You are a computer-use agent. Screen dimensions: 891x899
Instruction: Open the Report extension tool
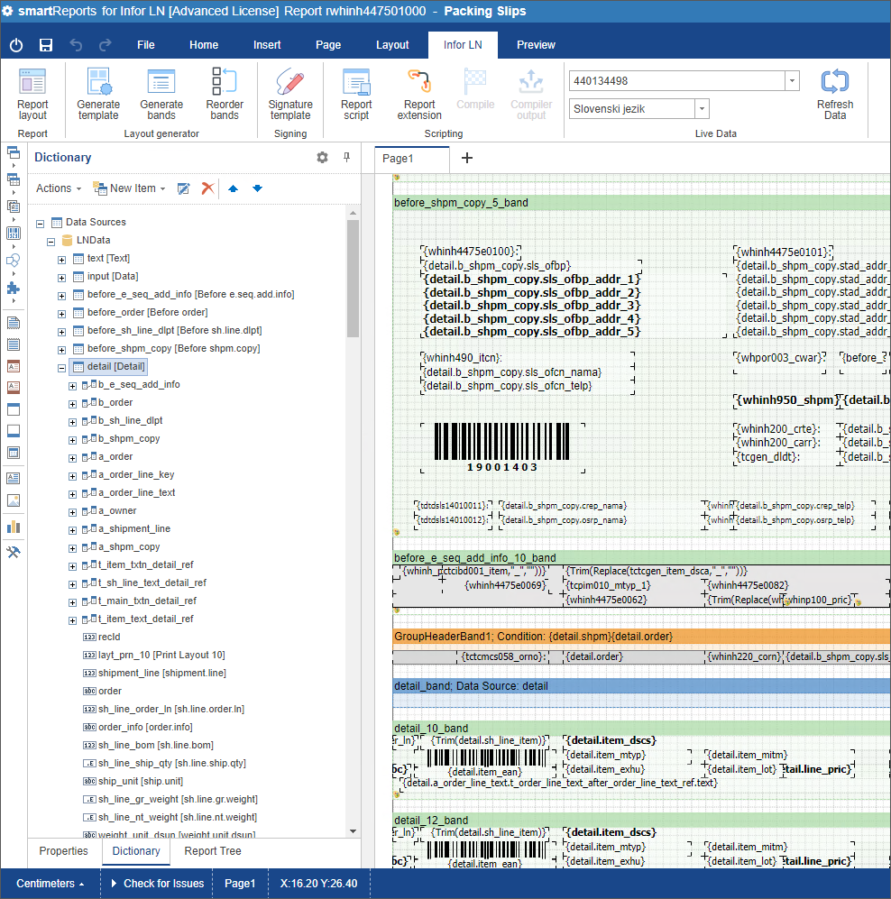pos(419,94)
